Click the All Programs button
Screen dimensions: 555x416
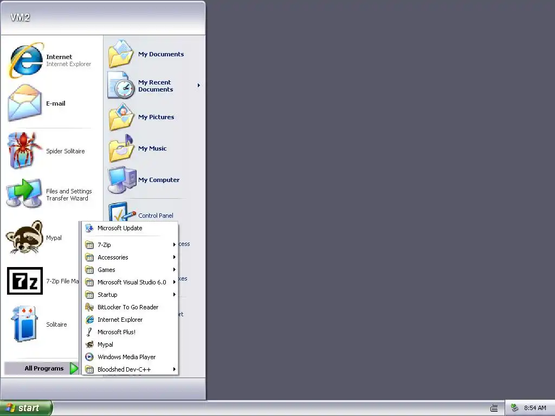[x=41, y=368]
